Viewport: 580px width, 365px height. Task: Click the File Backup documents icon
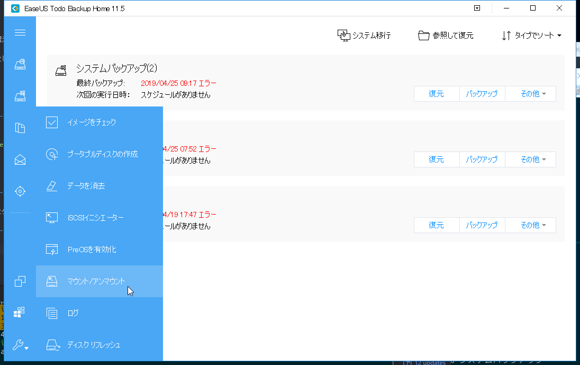tap(20, 128)
